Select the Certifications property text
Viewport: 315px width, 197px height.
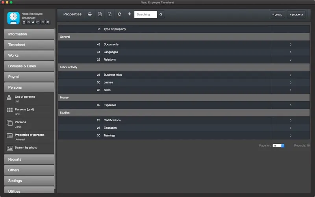click(x=112, y=120)
